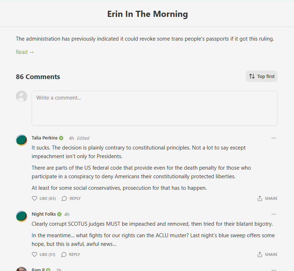Open Talia Perkins' profile name

coord(45,138)
